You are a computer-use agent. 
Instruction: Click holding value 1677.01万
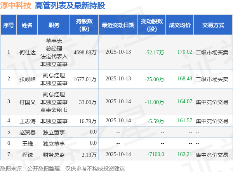click(85, 79)
